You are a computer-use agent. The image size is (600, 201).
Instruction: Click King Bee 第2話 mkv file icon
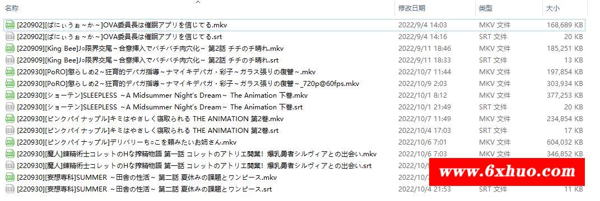pos(10,49)
